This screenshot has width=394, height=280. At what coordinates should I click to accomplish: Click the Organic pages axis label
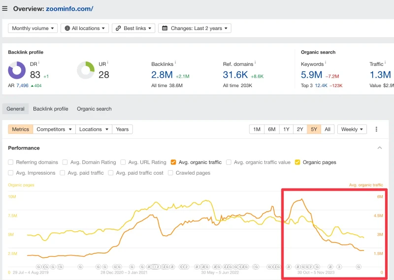tap(21, 185)
